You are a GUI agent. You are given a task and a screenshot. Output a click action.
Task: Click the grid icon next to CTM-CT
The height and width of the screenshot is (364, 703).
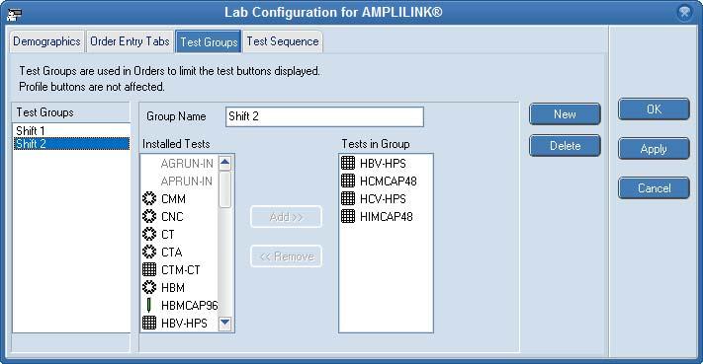(x=149, y=269)
